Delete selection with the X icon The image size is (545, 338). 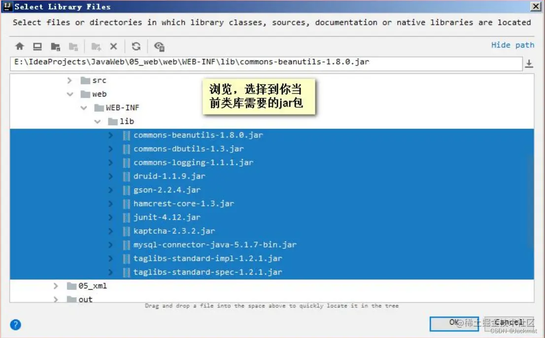click(x=114, y=46)
